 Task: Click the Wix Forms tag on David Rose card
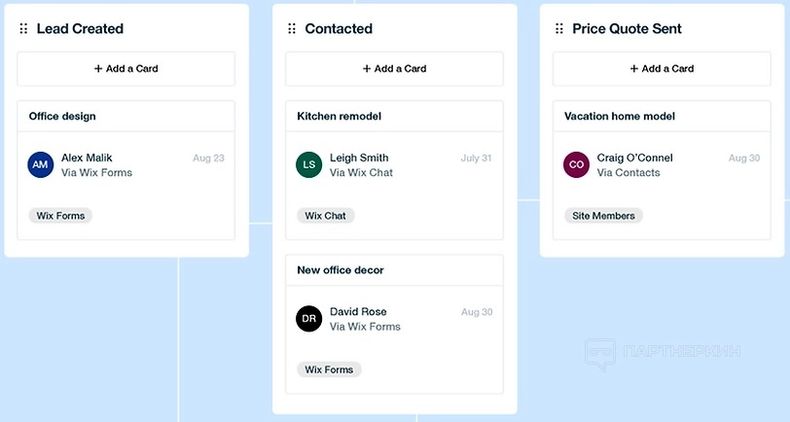[x=329, y=369]
